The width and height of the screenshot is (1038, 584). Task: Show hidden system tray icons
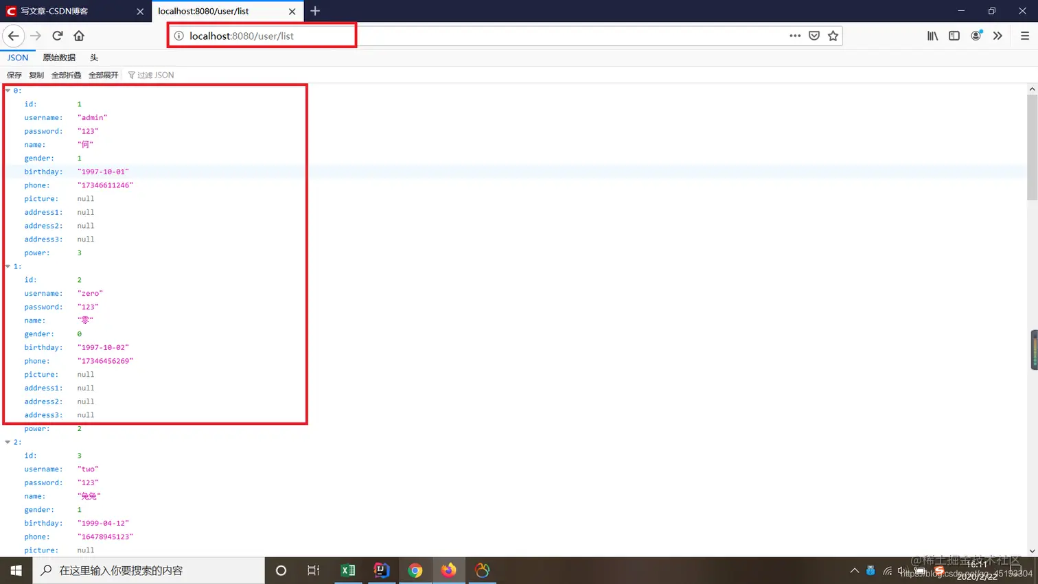pyautogui.click(x=854, y=570)
